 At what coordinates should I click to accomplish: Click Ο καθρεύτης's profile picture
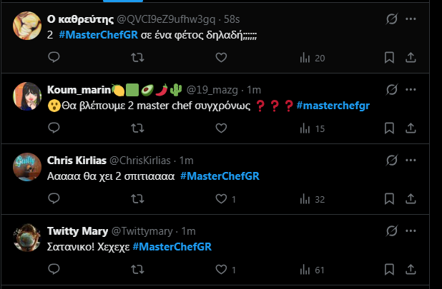click(27, 26)
